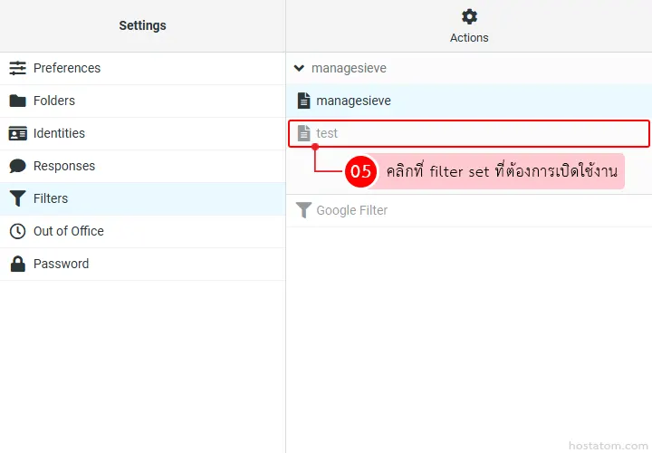Click the Filters funnel icon in sidebar
Image resolution: width=652 pixels, height=453 pixels.
pos(17,198)
